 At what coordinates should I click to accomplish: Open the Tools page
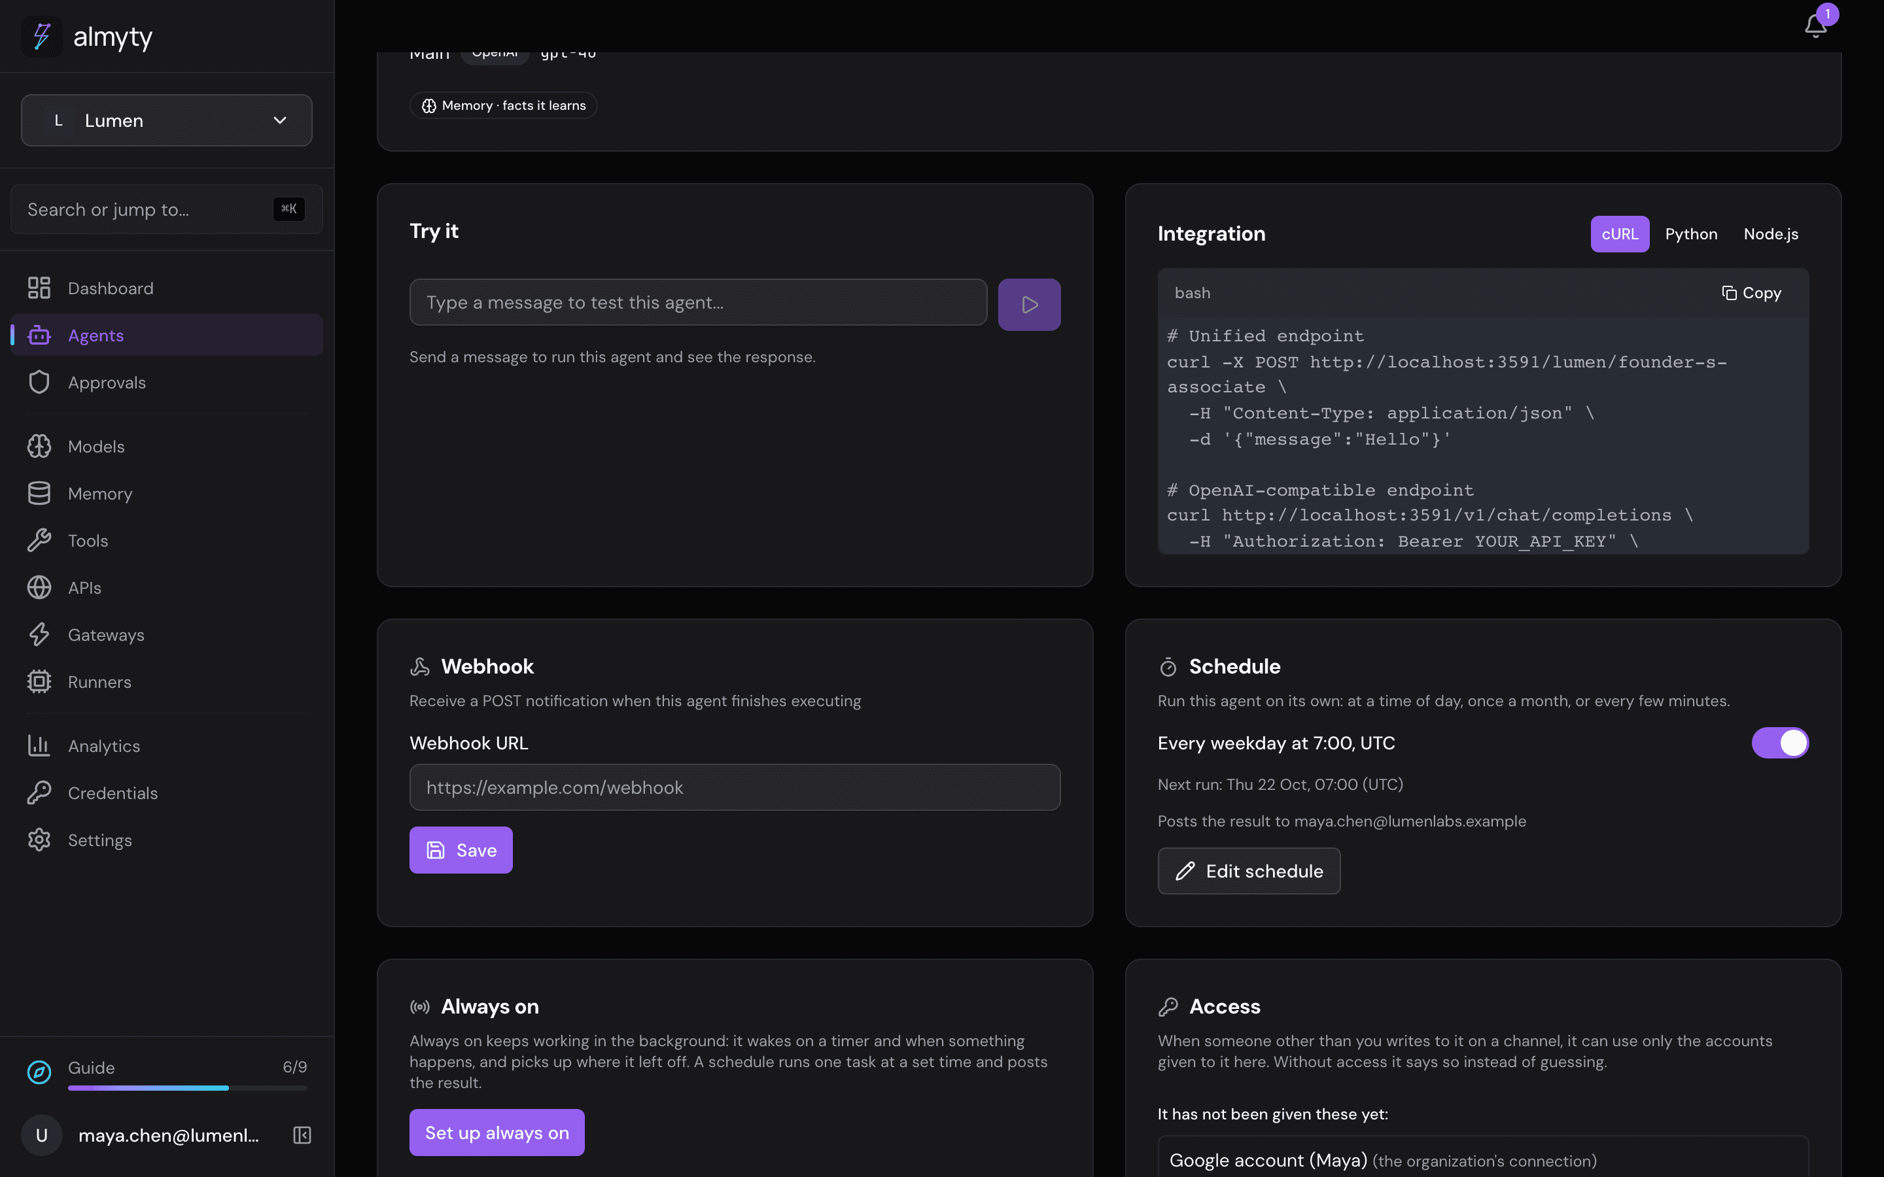coord(167,540)
